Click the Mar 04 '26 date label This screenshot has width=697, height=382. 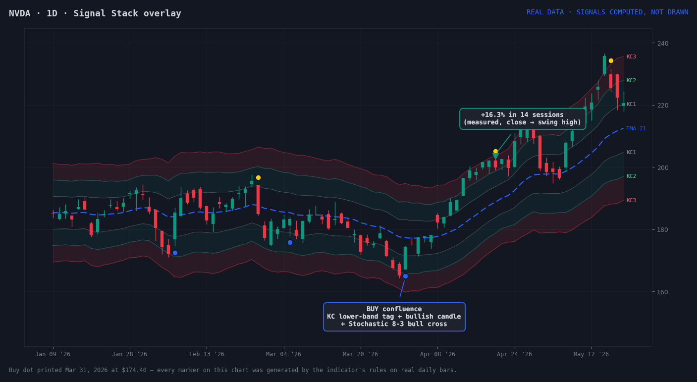coord(284,354)
